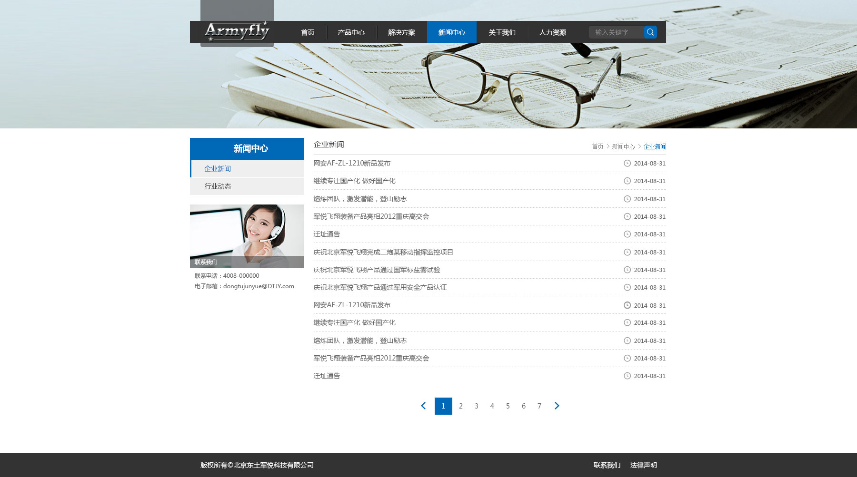This screenshot has width=857, height=477.
Task: Open 庆祝北京军悦飞翔产品通过国军标盐雾试验 article
Action: coord(377,270)
